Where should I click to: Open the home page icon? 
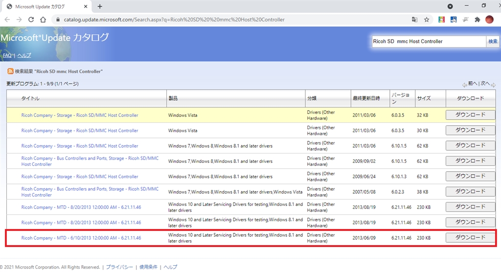pyautogui.click(x=43, y=20)
